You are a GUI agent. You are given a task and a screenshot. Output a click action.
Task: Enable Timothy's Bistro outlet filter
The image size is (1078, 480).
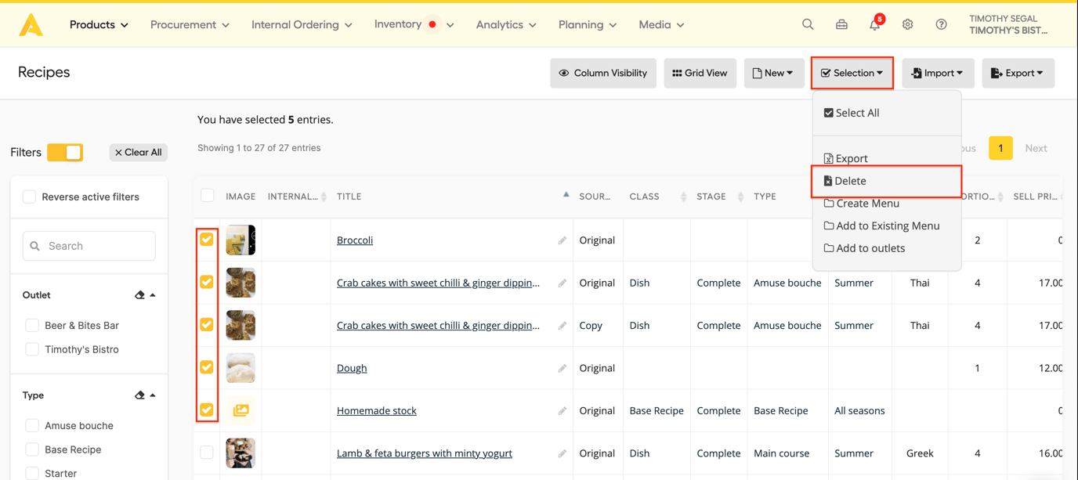click(x=32, y=349)
